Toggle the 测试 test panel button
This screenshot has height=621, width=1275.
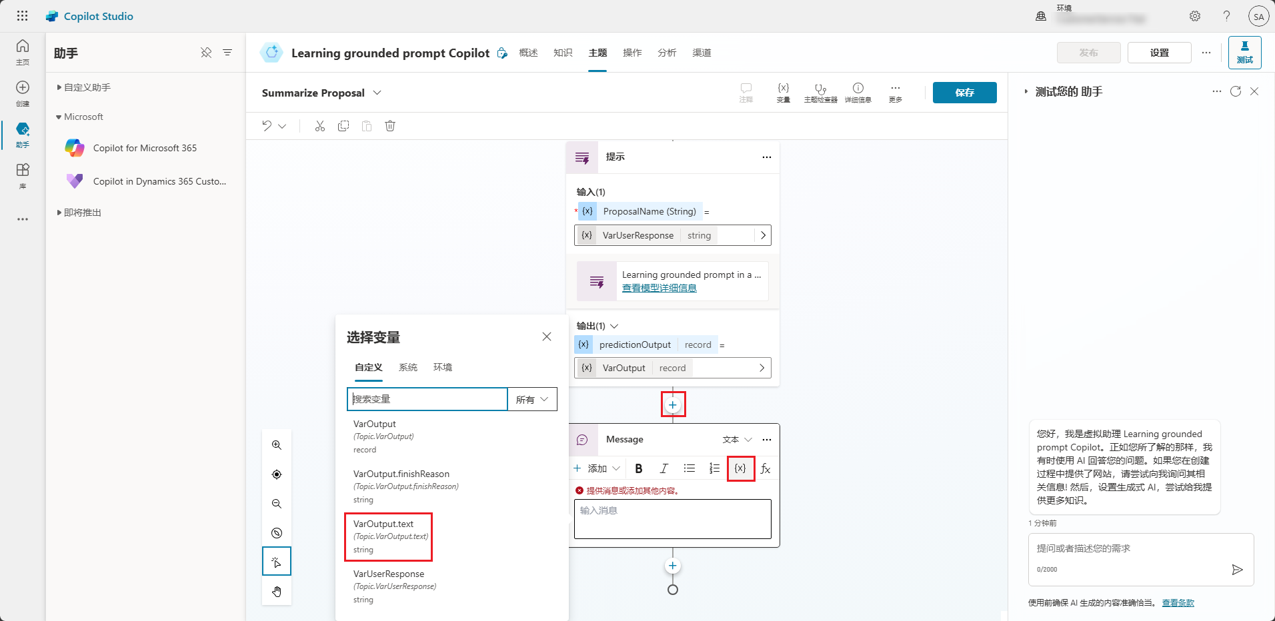click(x=1245, y=53)
